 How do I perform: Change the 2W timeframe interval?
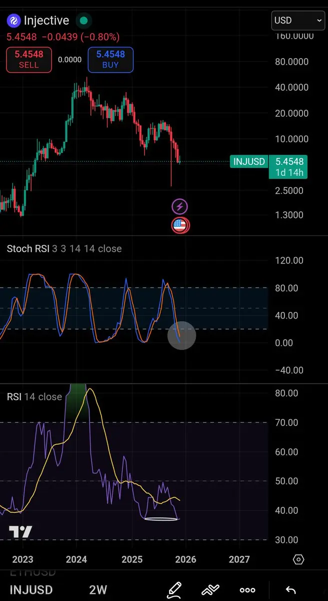[98, 590]
